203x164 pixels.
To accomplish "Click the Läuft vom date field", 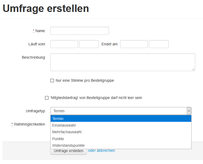I will [64, 44].
